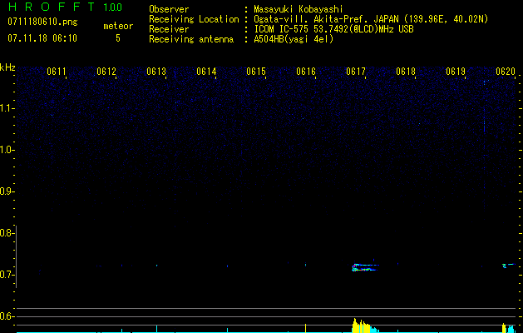Click the short meteor echo near 0620
This screenshot has height=333, width=523.
point(507,266)
